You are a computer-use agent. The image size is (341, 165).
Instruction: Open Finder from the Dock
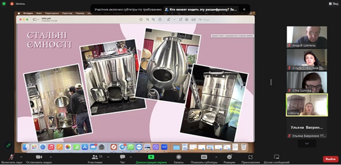[x=26, y=147]
